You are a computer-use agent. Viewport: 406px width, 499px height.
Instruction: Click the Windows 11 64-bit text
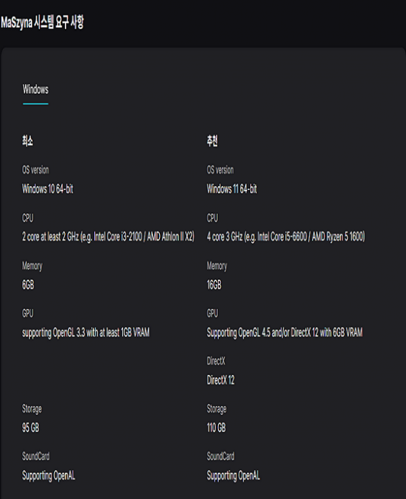click(x=231, y=189)
